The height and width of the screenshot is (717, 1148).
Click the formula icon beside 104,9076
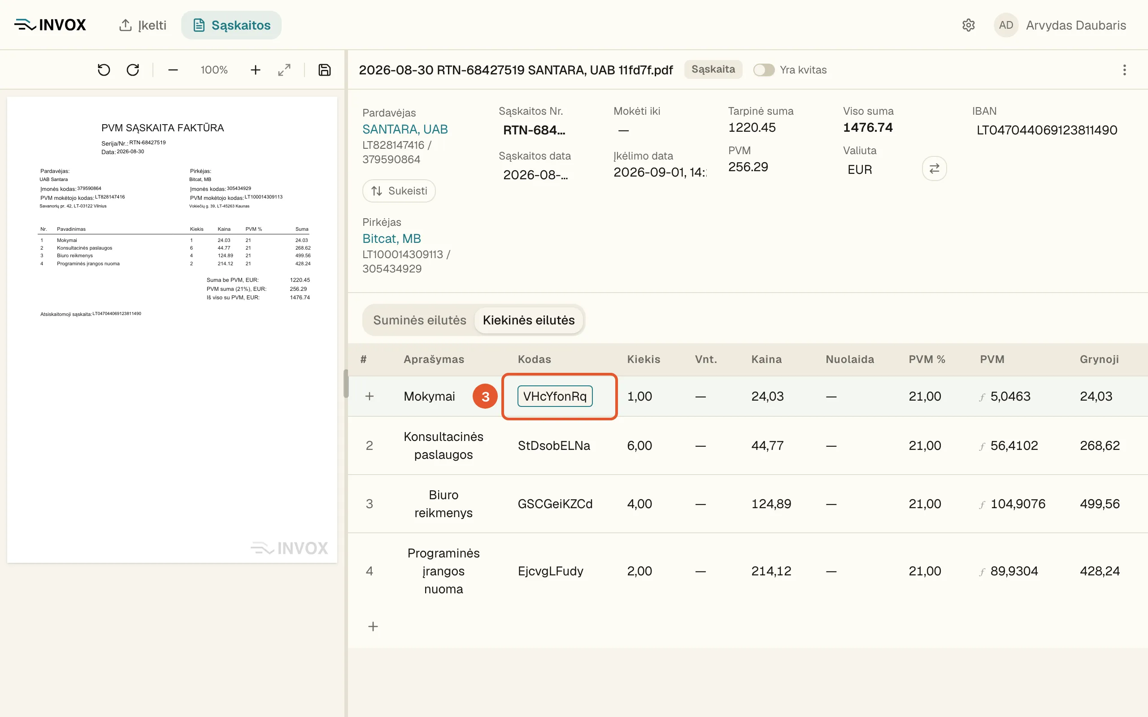point(982,505)
